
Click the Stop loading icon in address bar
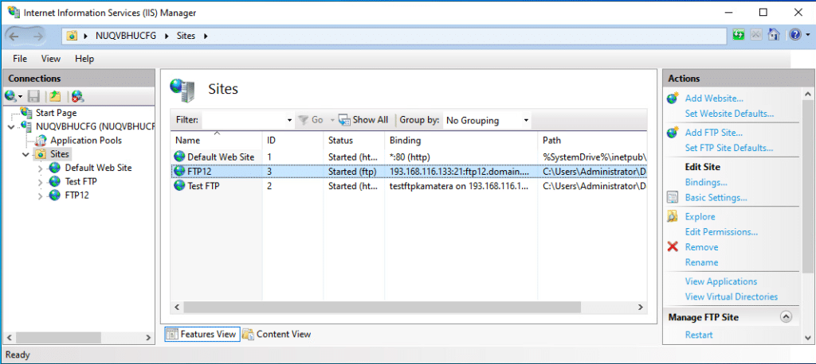pos(756,35)
